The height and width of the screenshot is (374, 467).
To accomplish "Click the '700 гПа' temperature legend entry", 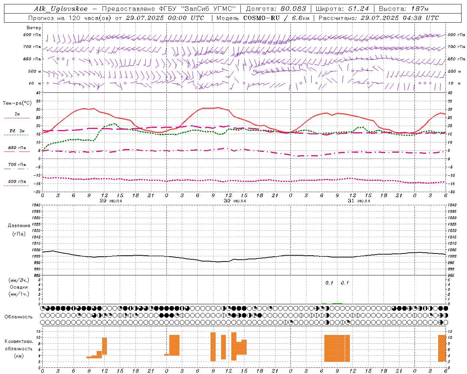I will pyautogui.click(x=17, y=164).
